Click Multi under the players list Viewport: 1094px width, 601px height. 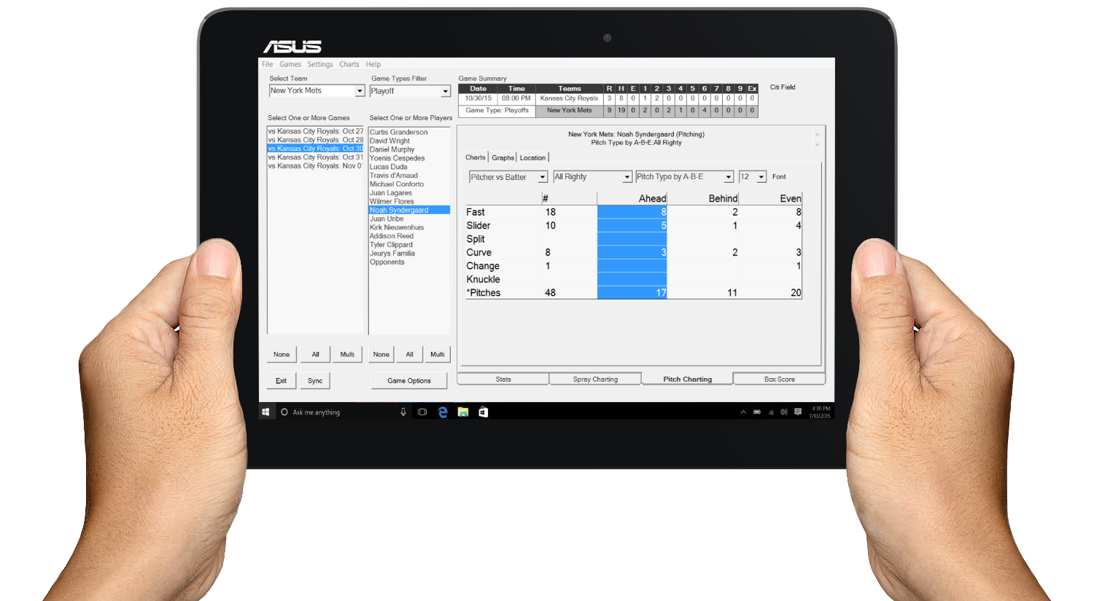coord(438,355)
